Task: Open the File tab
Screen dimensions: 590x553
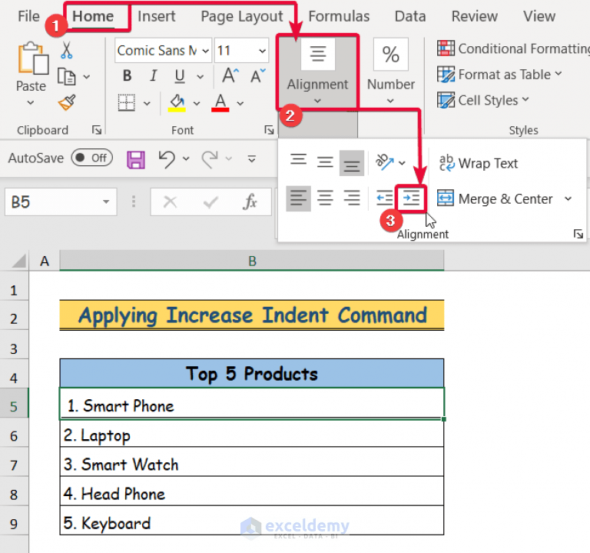Action: [x=28, y=16]
